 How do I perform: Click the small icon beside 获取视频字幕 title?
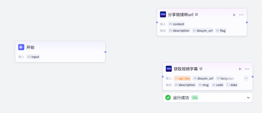coord(201,69)
